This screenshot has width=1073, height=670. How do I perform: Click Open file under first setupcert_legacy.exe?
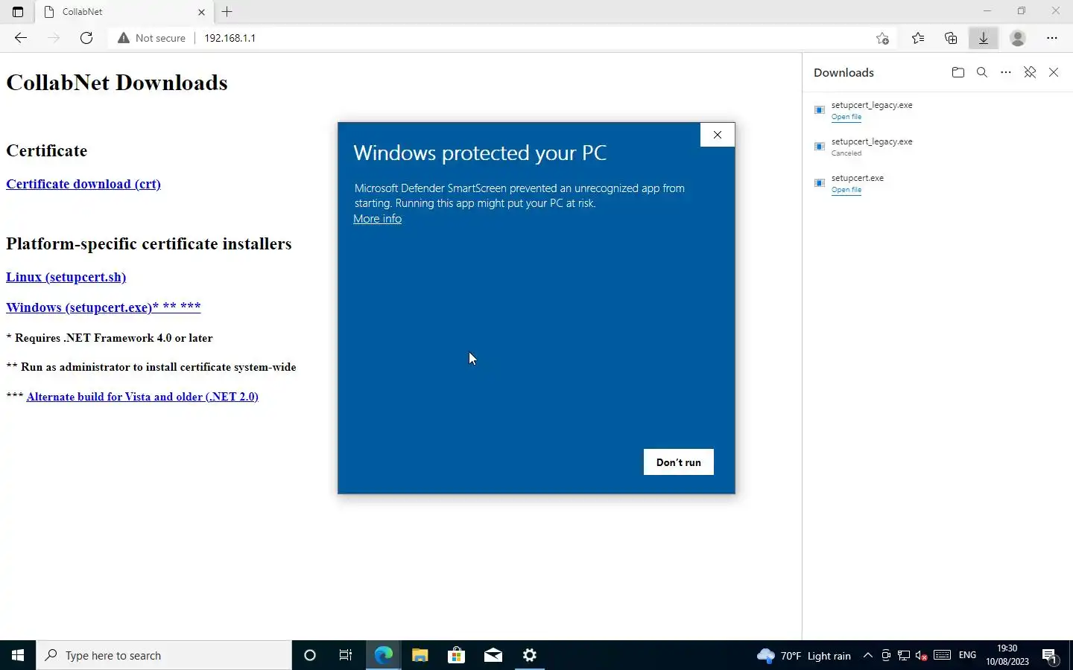[x=846, y=117]
